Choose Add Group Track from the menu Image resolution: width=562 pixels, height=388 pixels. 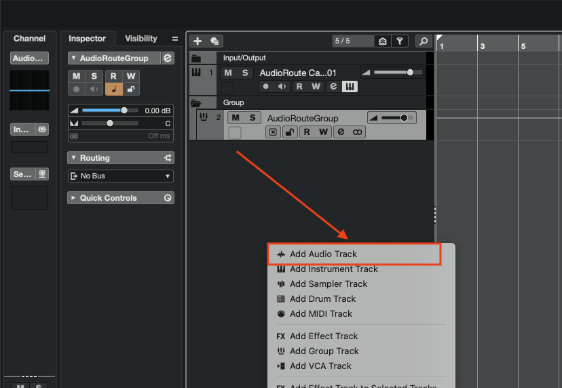[361, 351]
